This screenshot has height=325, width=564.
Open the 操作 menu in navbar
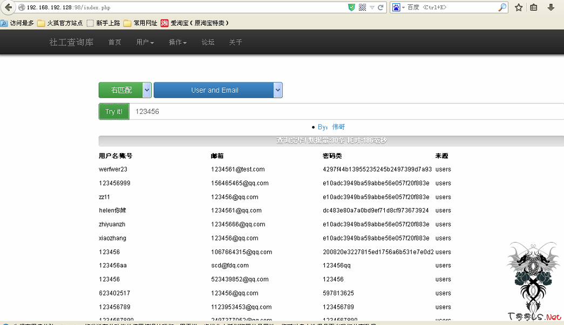tap(178, 42)
